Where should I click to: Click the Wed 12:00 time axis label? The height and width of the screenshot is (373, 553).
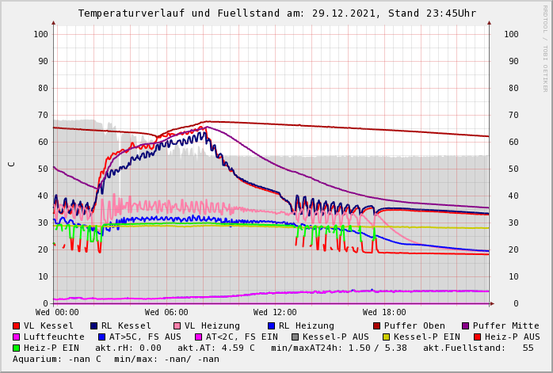point(275,313)
